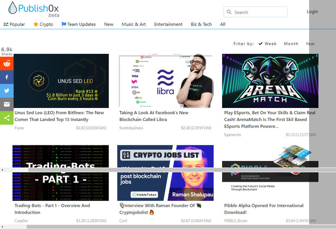Visit author Cyril's profile
The width and height of the screenshot is (336, 229).
tap(123, 221)
